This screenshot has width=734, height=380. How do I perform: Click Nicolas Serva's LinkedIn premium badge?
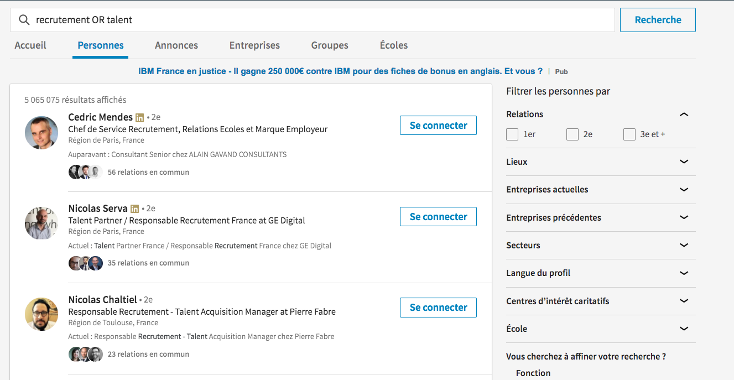[134, 209]
